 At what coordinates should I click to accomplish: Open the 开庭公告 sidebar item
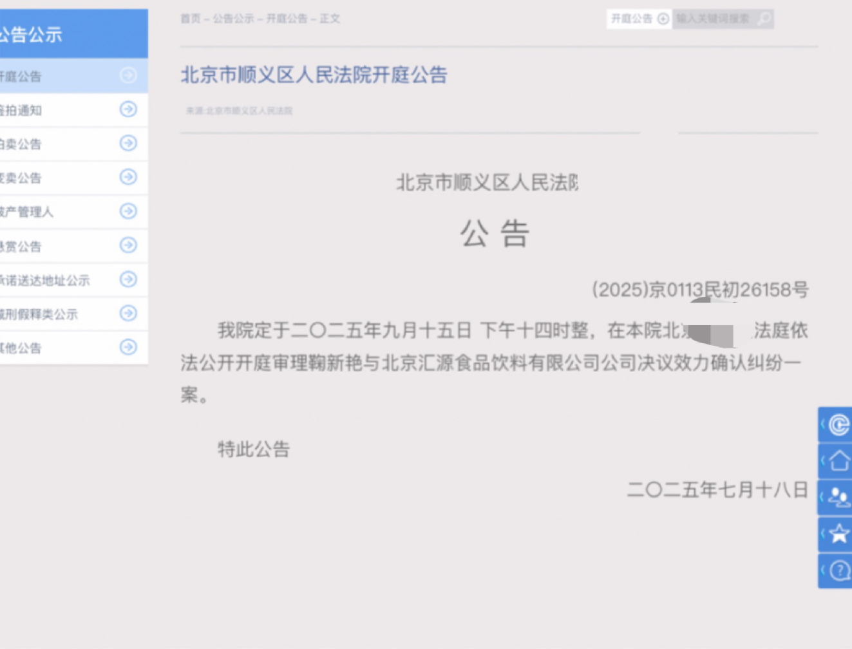coord(73,76)
